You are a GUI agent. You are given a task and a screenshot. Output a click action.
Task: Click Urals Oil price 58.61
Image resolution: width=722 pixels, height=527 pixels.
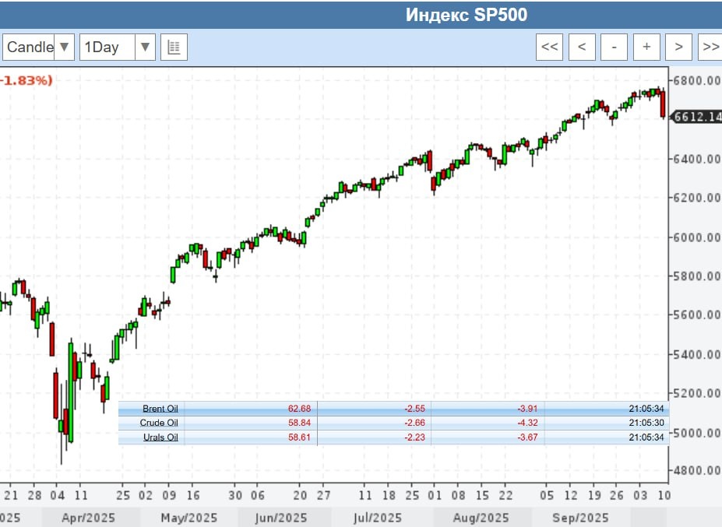299,437
